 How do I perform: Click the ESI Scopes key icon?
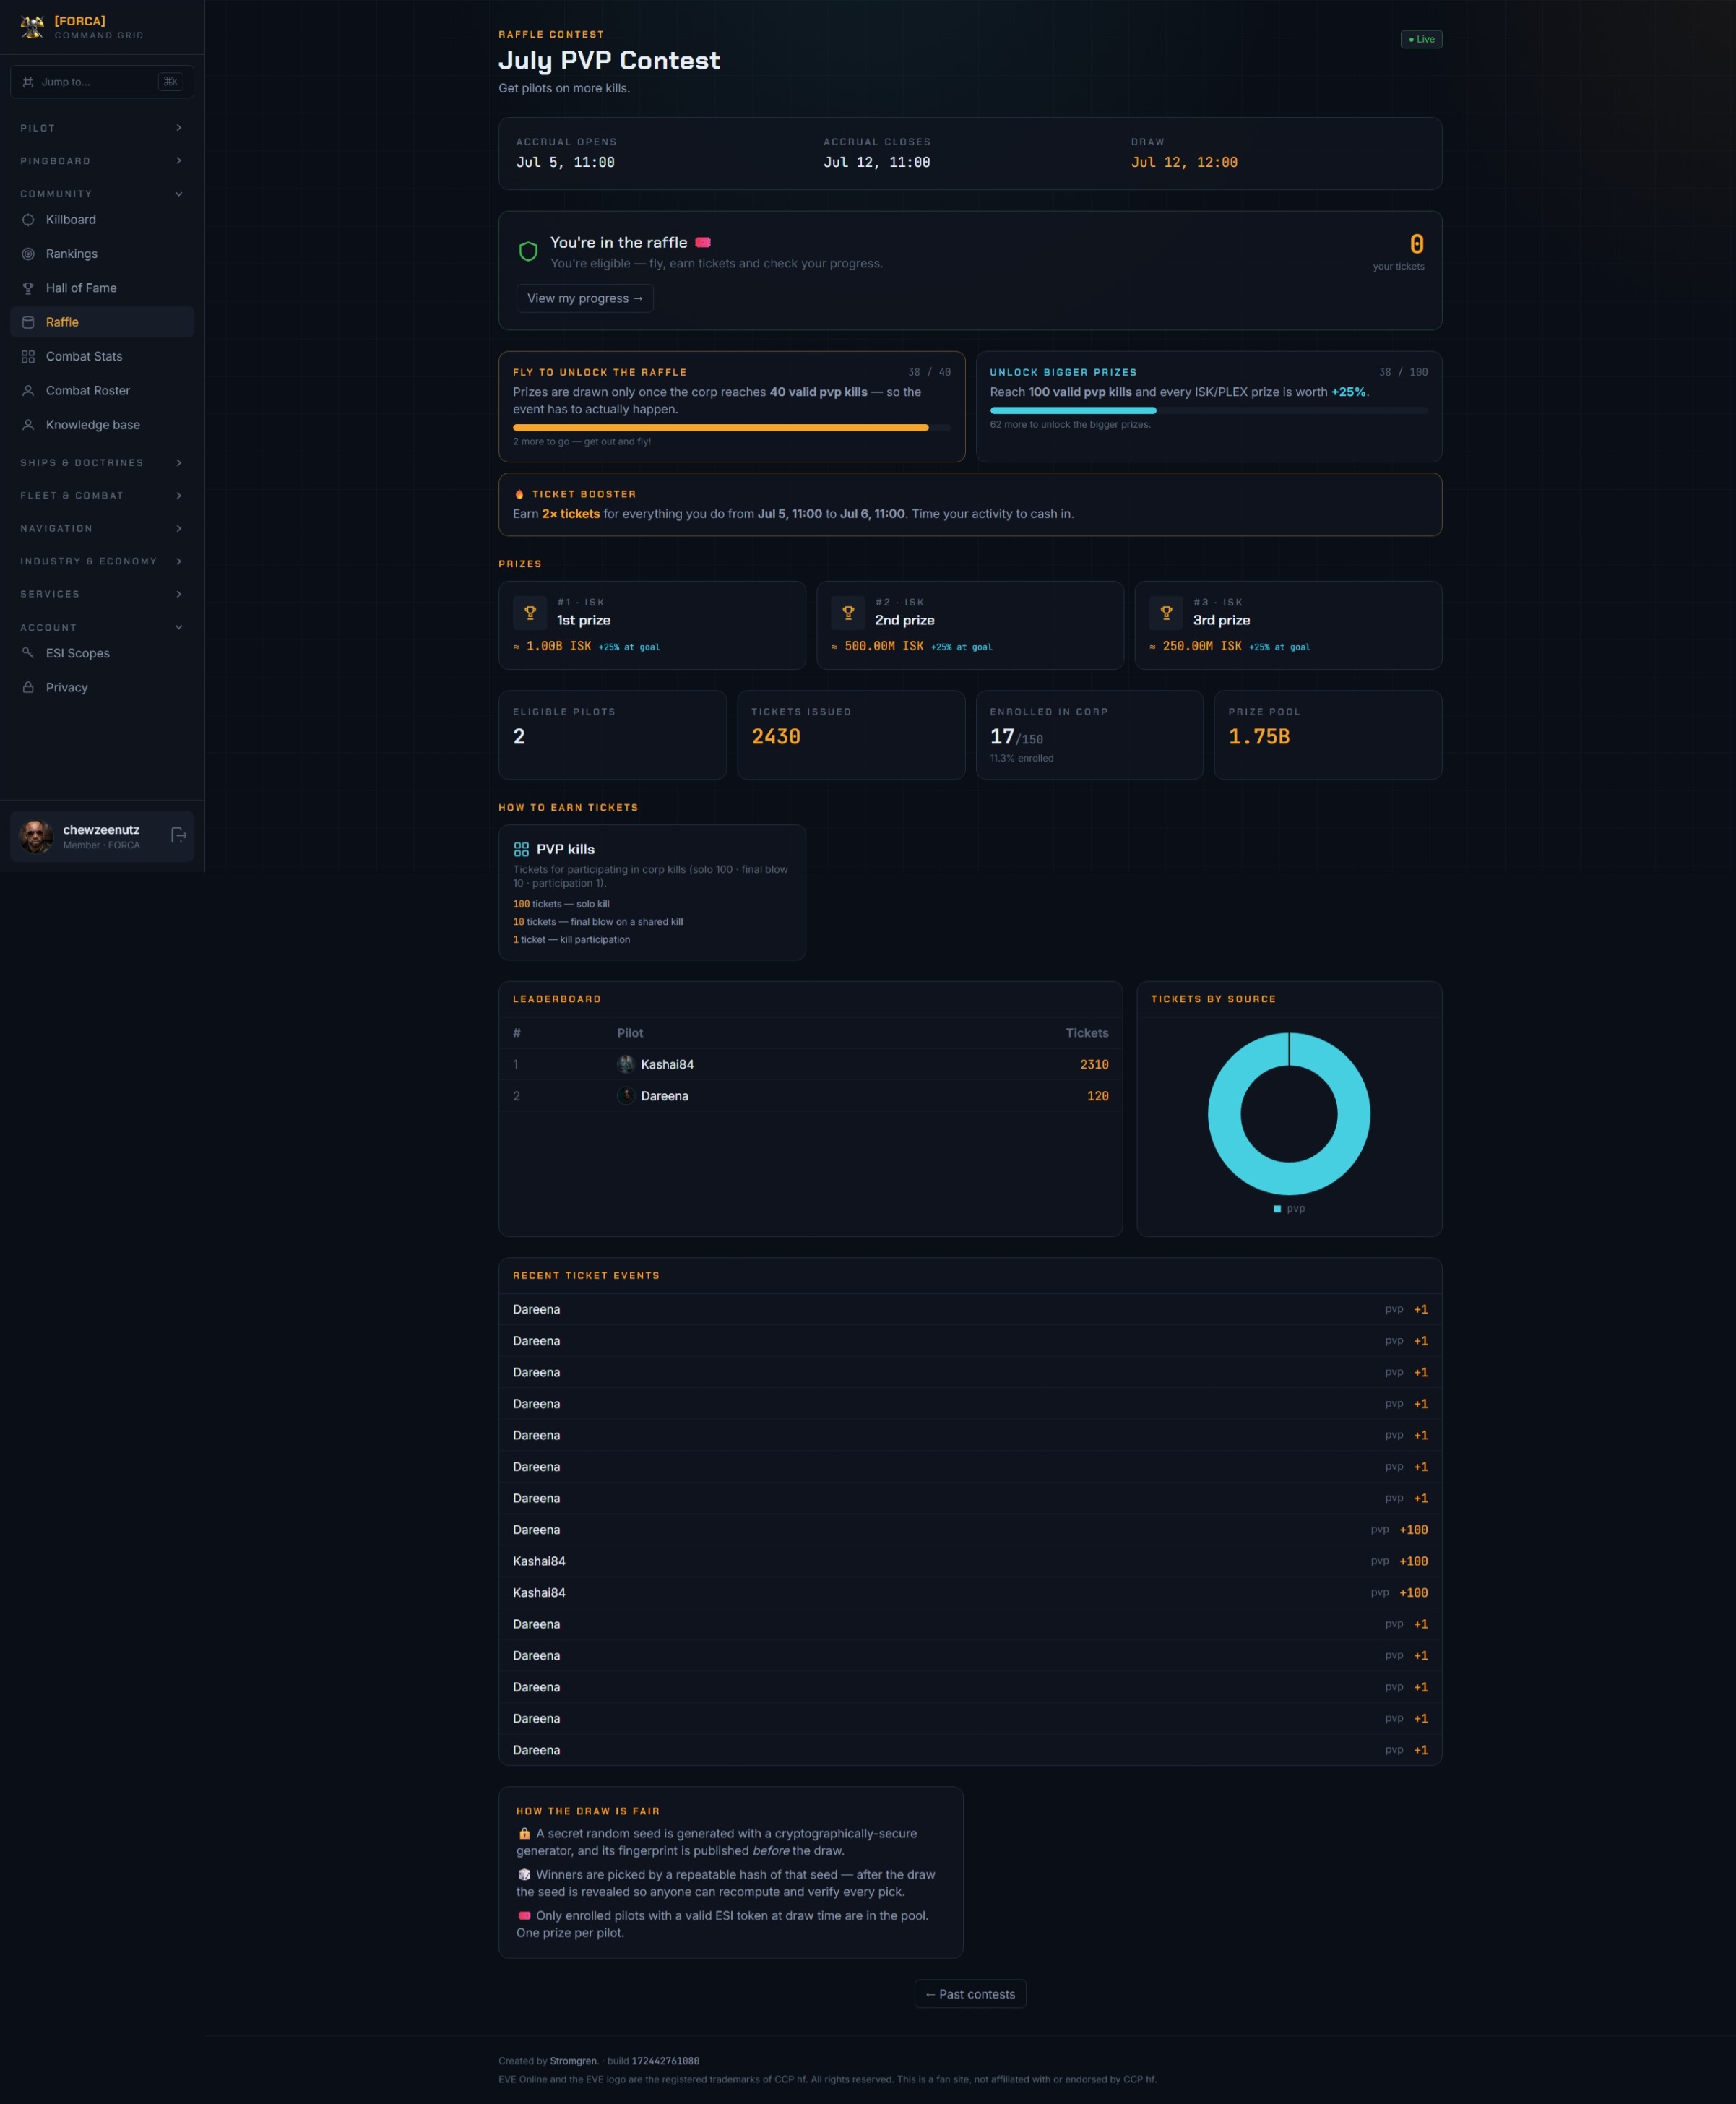point(28,653)
